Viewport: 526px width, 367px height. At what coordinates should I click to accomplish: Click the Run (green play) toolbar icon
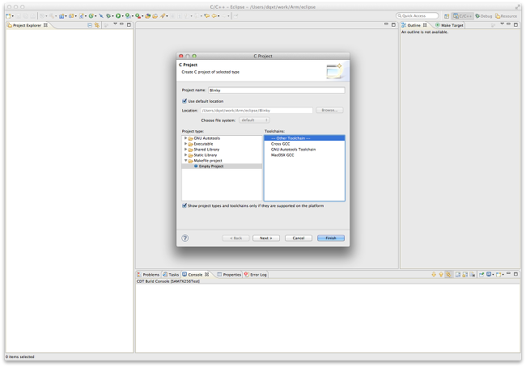118,15
